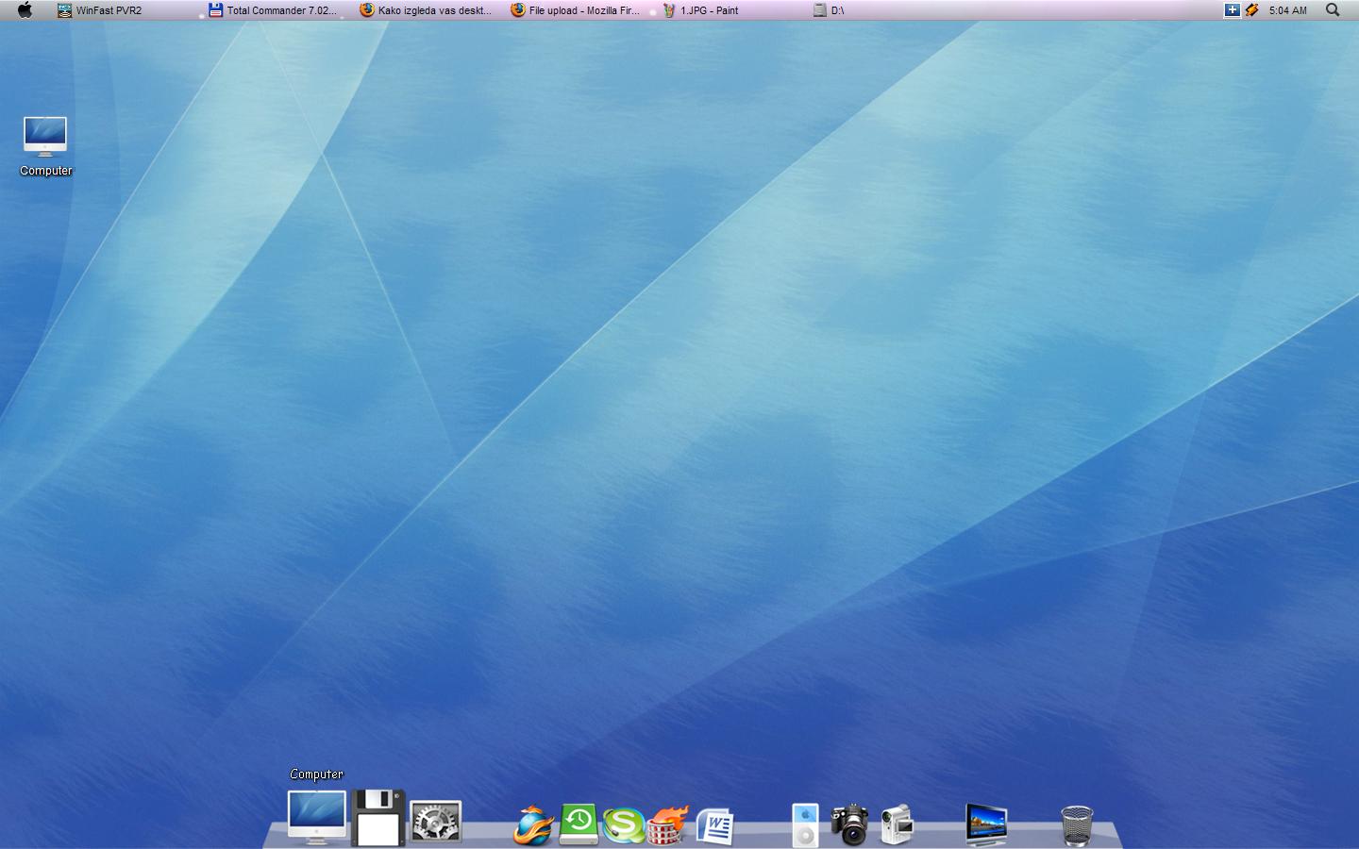Switch to the WinFast PVR2 window
1359x849 pixels.
100,10
